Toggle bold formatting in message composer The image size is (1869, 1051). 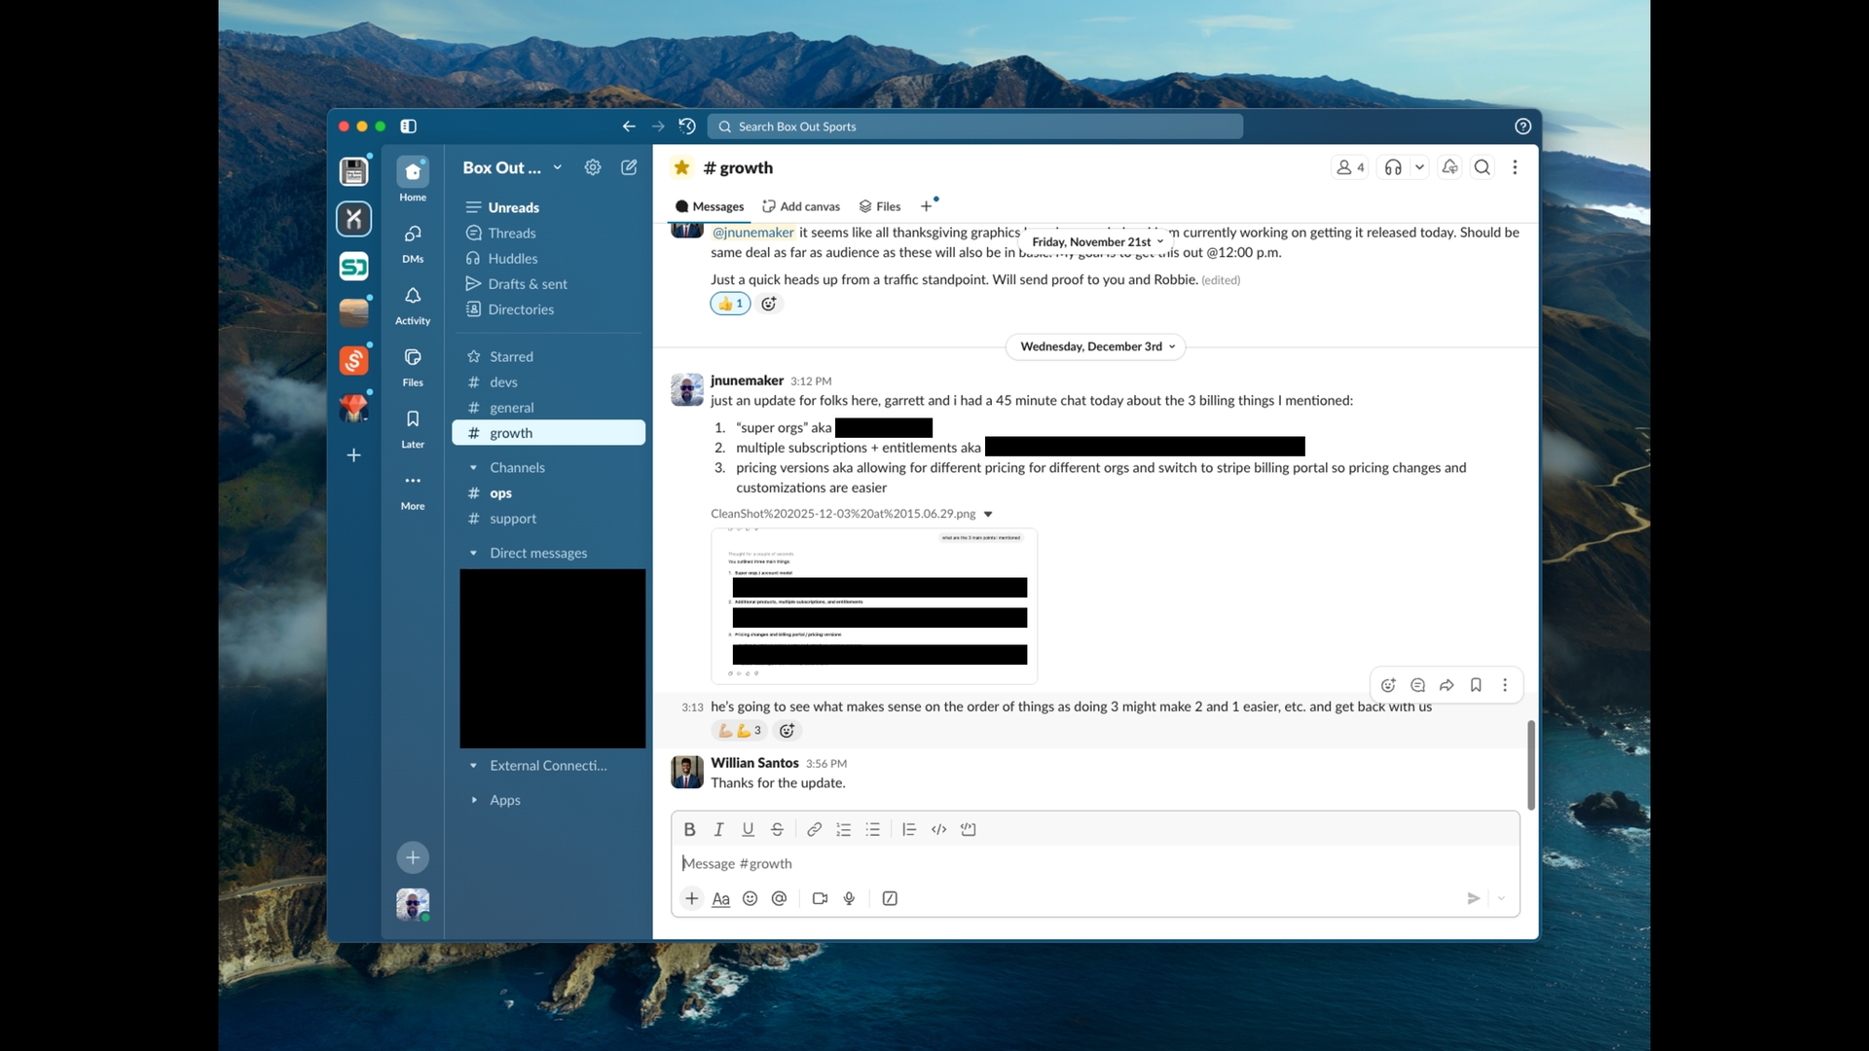pyautogui.click(x=689, y=829)
